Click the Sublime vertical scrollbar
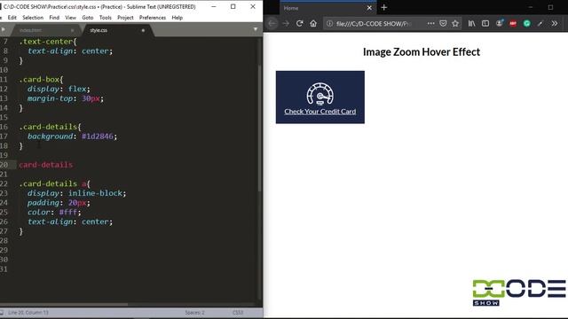Image resolution: width=568 pixels, height=319 pixels. (x=260, y=128)
